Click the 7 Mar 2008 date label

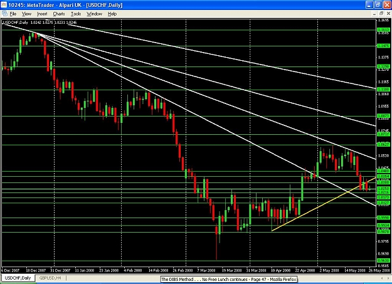(206, 270)
